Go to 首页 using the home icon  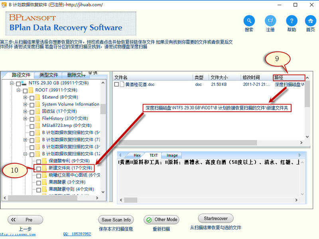[x=310, y=21]
